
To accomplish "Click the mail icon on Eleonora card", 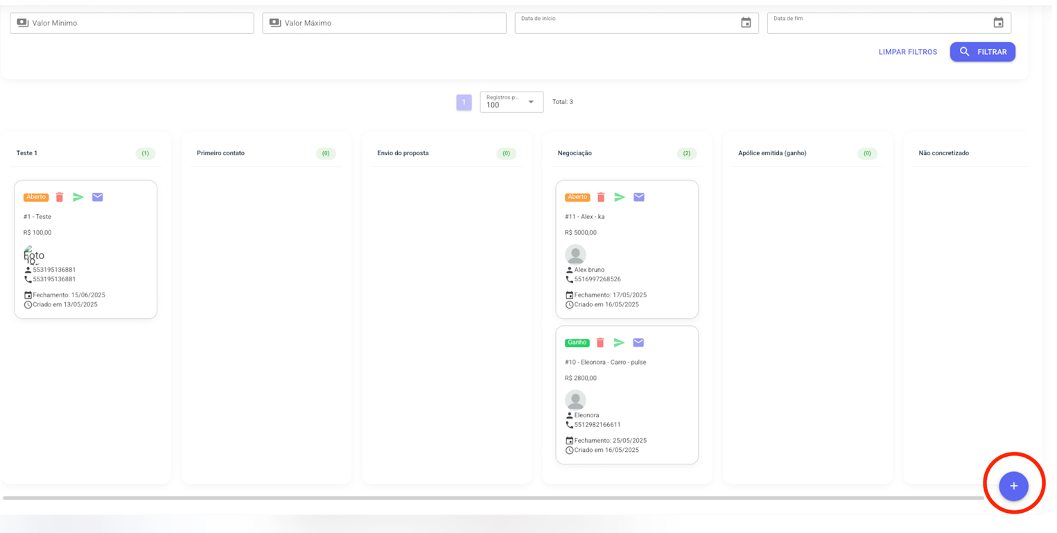I will pos(638,343).
